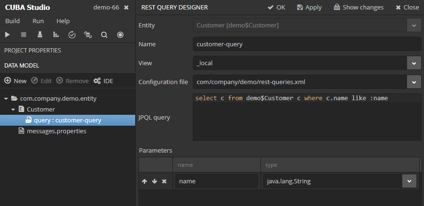Image resolution: width=424 pixels, height=206 pixels.
Task: Click the Show changes button
Action: point(359,7)
